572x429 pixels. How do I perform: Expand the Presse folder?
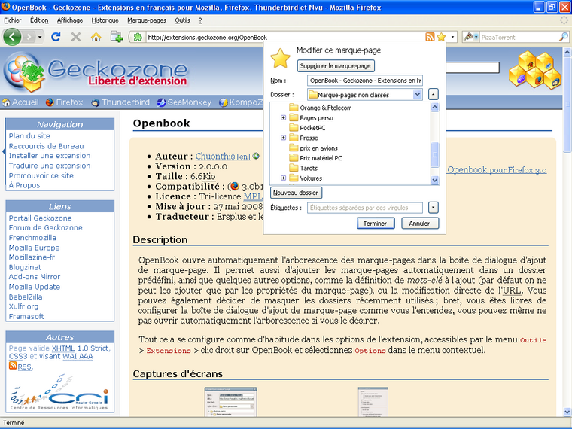pos(284,138)
